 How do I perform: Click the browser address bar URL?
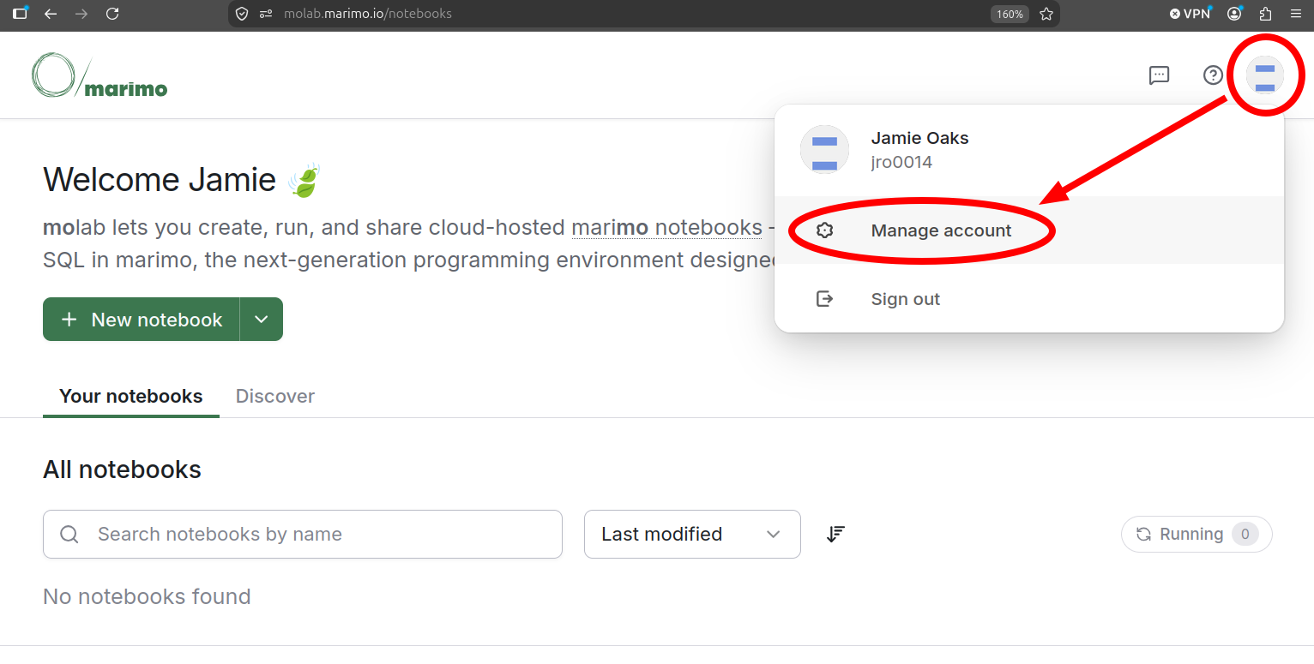pyautogui.click(x=368, y=14)
